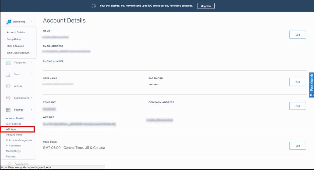This screenshot has width=314, height=170.
Task: Expand the peace med account dropdown
Action: coord(32,21)
